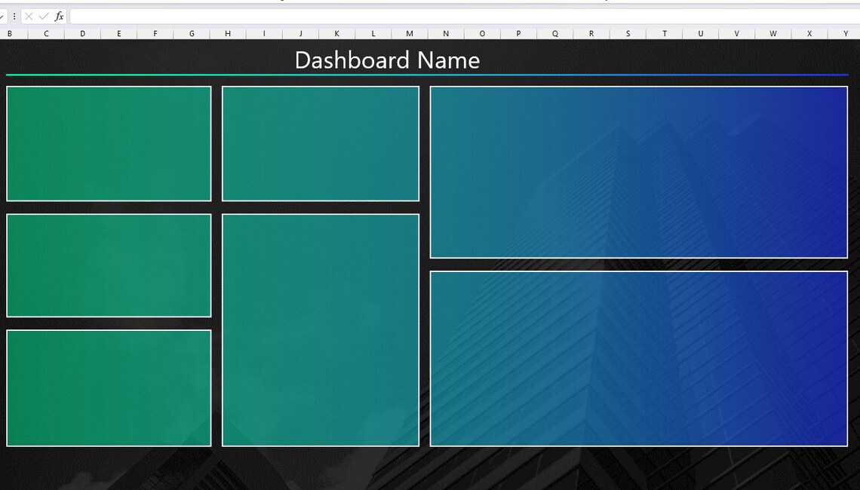Screen dimensions: 860x490
Task: Select the second green panel in top row
Action: [x=320, y=143]
